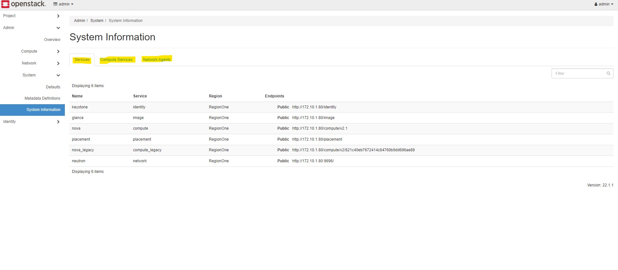Click RegionOne in the neutron row
The width and height of the screenshot is (618, 270).
click(219, 161)
